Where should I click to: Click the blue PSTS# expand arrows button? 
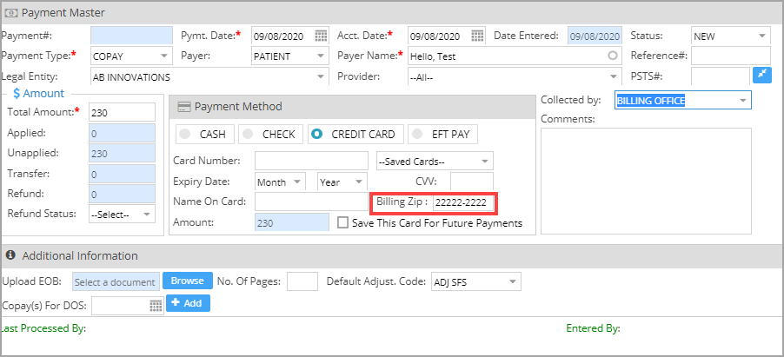point(762,75)
